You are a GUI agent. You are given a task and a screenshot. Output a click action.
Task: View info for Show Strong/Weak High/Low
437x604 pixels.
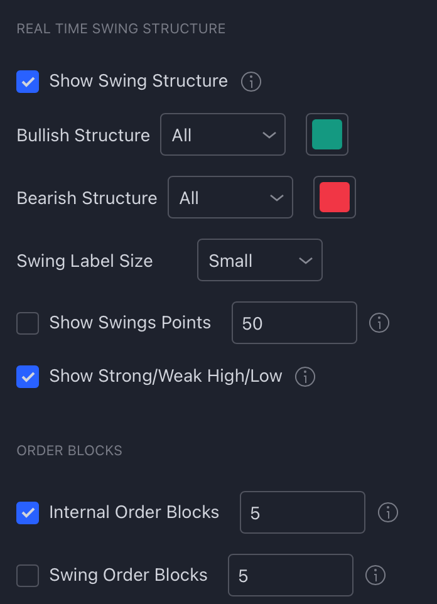305,377
